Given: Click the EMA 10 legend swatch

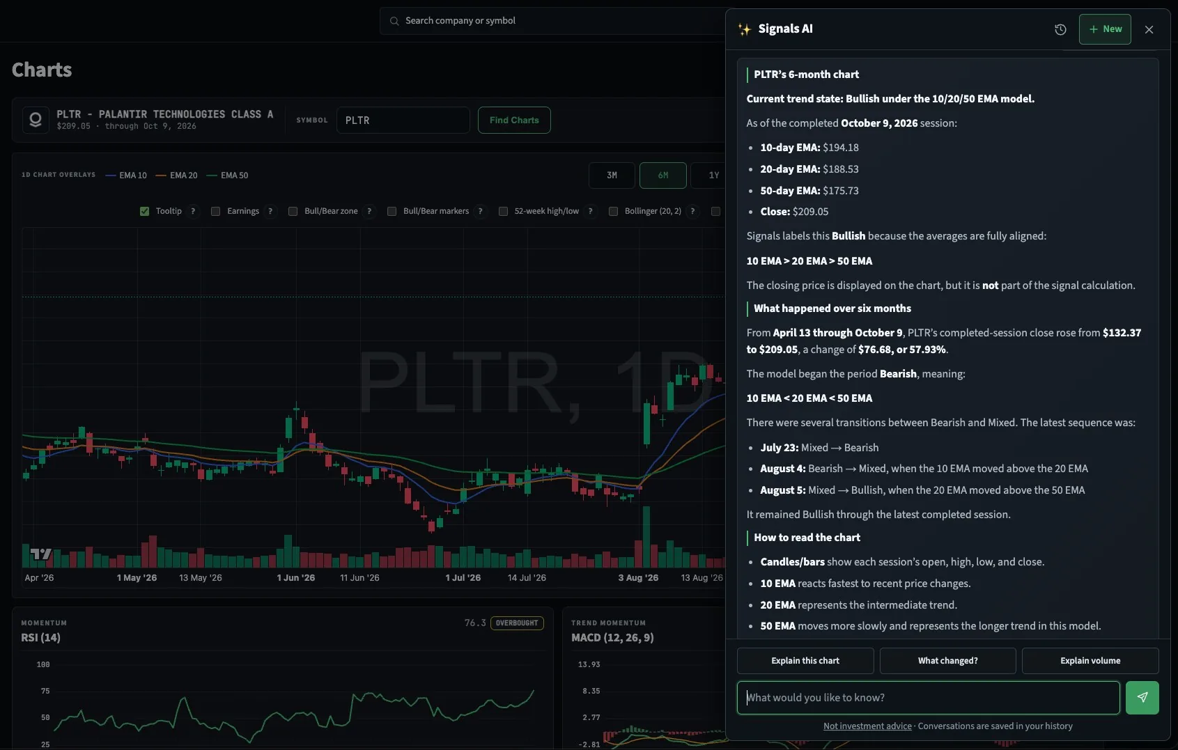Looking at the screenshot, I should (x=110, y=175).
